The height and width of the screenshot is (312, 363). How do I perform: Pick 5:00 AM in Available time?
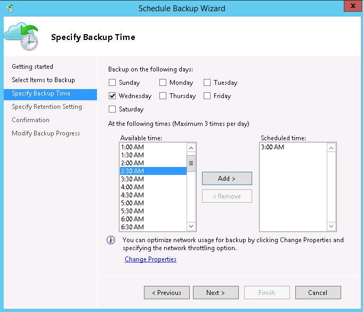[154, 203]
